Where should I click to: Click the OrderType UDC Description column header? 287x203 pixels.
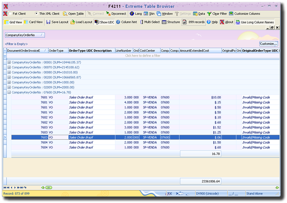(92, 51)
